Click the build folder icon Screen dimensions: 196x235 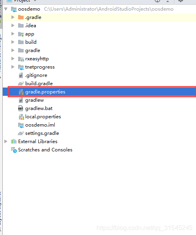coord(21,42)
